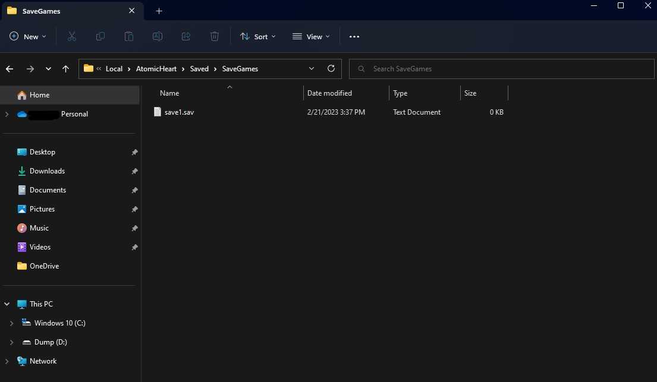The width and height of the screenshot is (657, 382).
Task: Click SaveGames in the breadcrumb path
Action: (240, 69)
